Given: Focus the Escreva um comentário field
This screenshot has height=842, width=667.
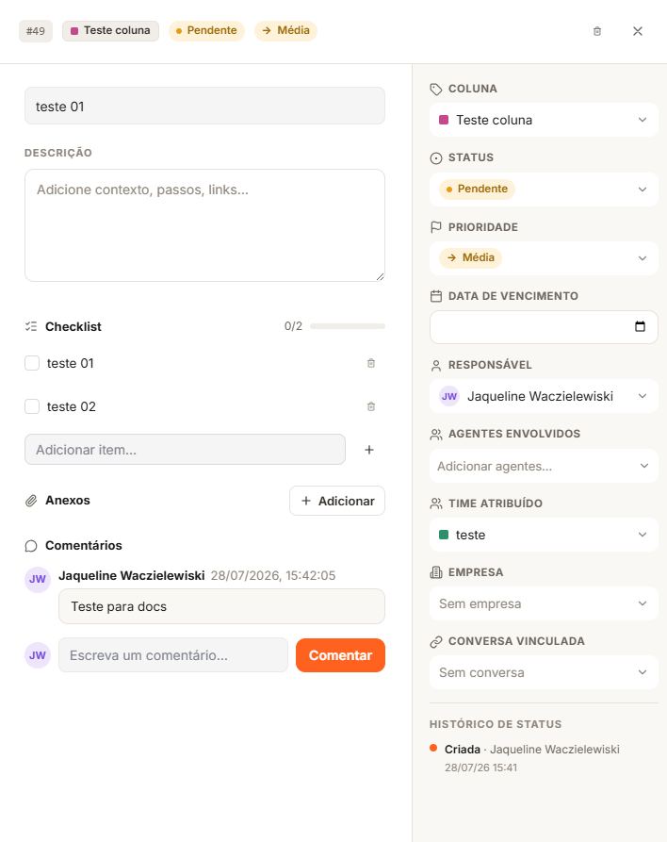Looking at the screenshot, I should tap(173, 655).
